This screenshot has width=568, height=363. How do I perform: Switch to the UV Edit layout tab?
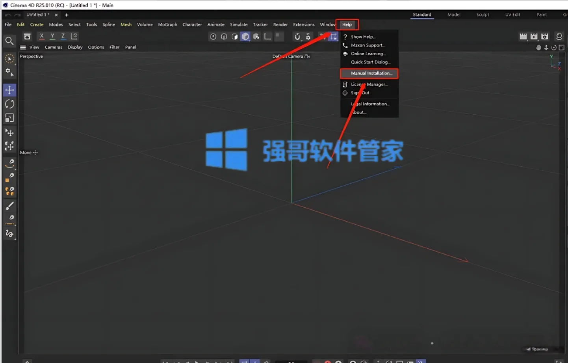(513, 15)
